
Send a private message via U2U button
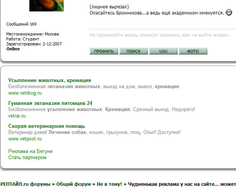tap(163, 51)
